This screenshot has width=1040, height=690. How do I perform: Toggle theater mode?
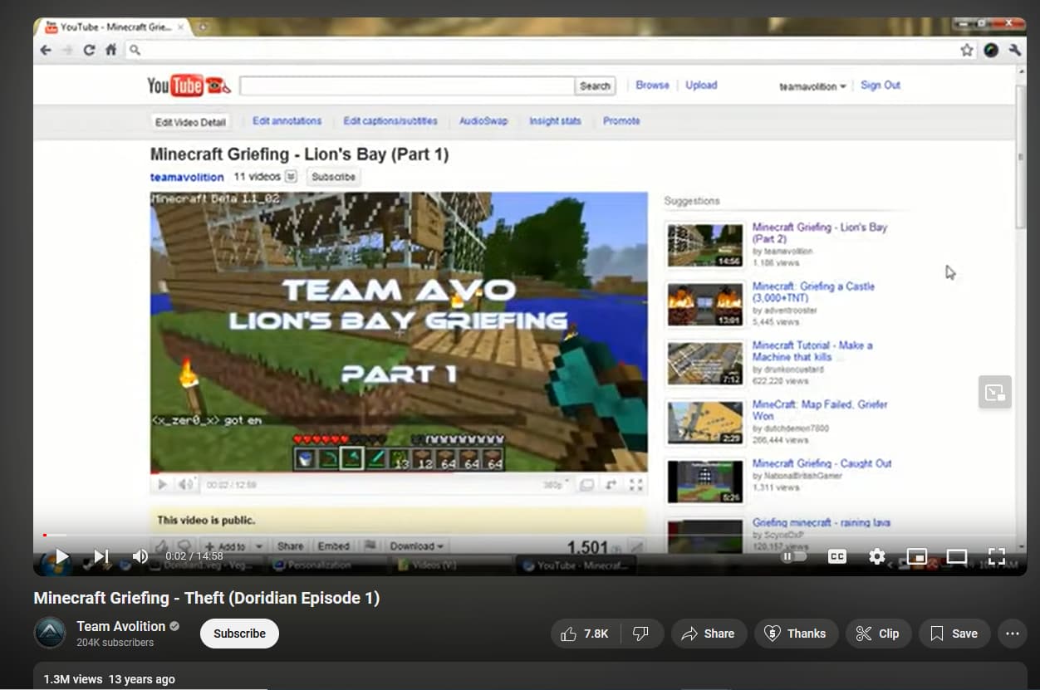(x=957, y=556)
